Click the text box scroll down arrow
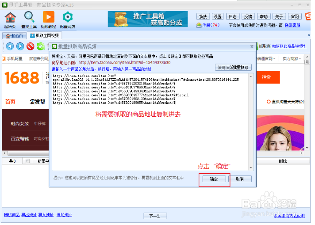 click(x=251, y=168)
